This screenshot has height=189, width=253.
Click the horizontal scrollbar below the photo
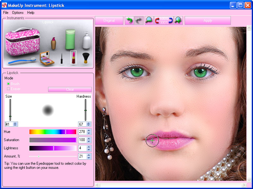171,185
